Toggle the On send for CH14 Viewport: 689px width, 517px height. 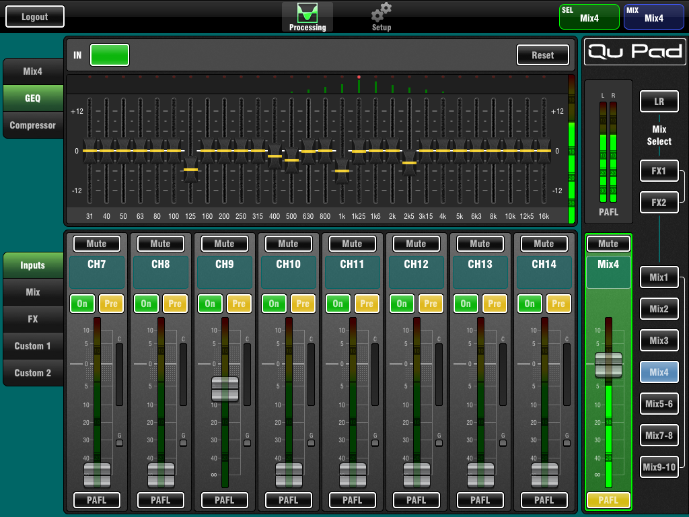pos(530,304)
